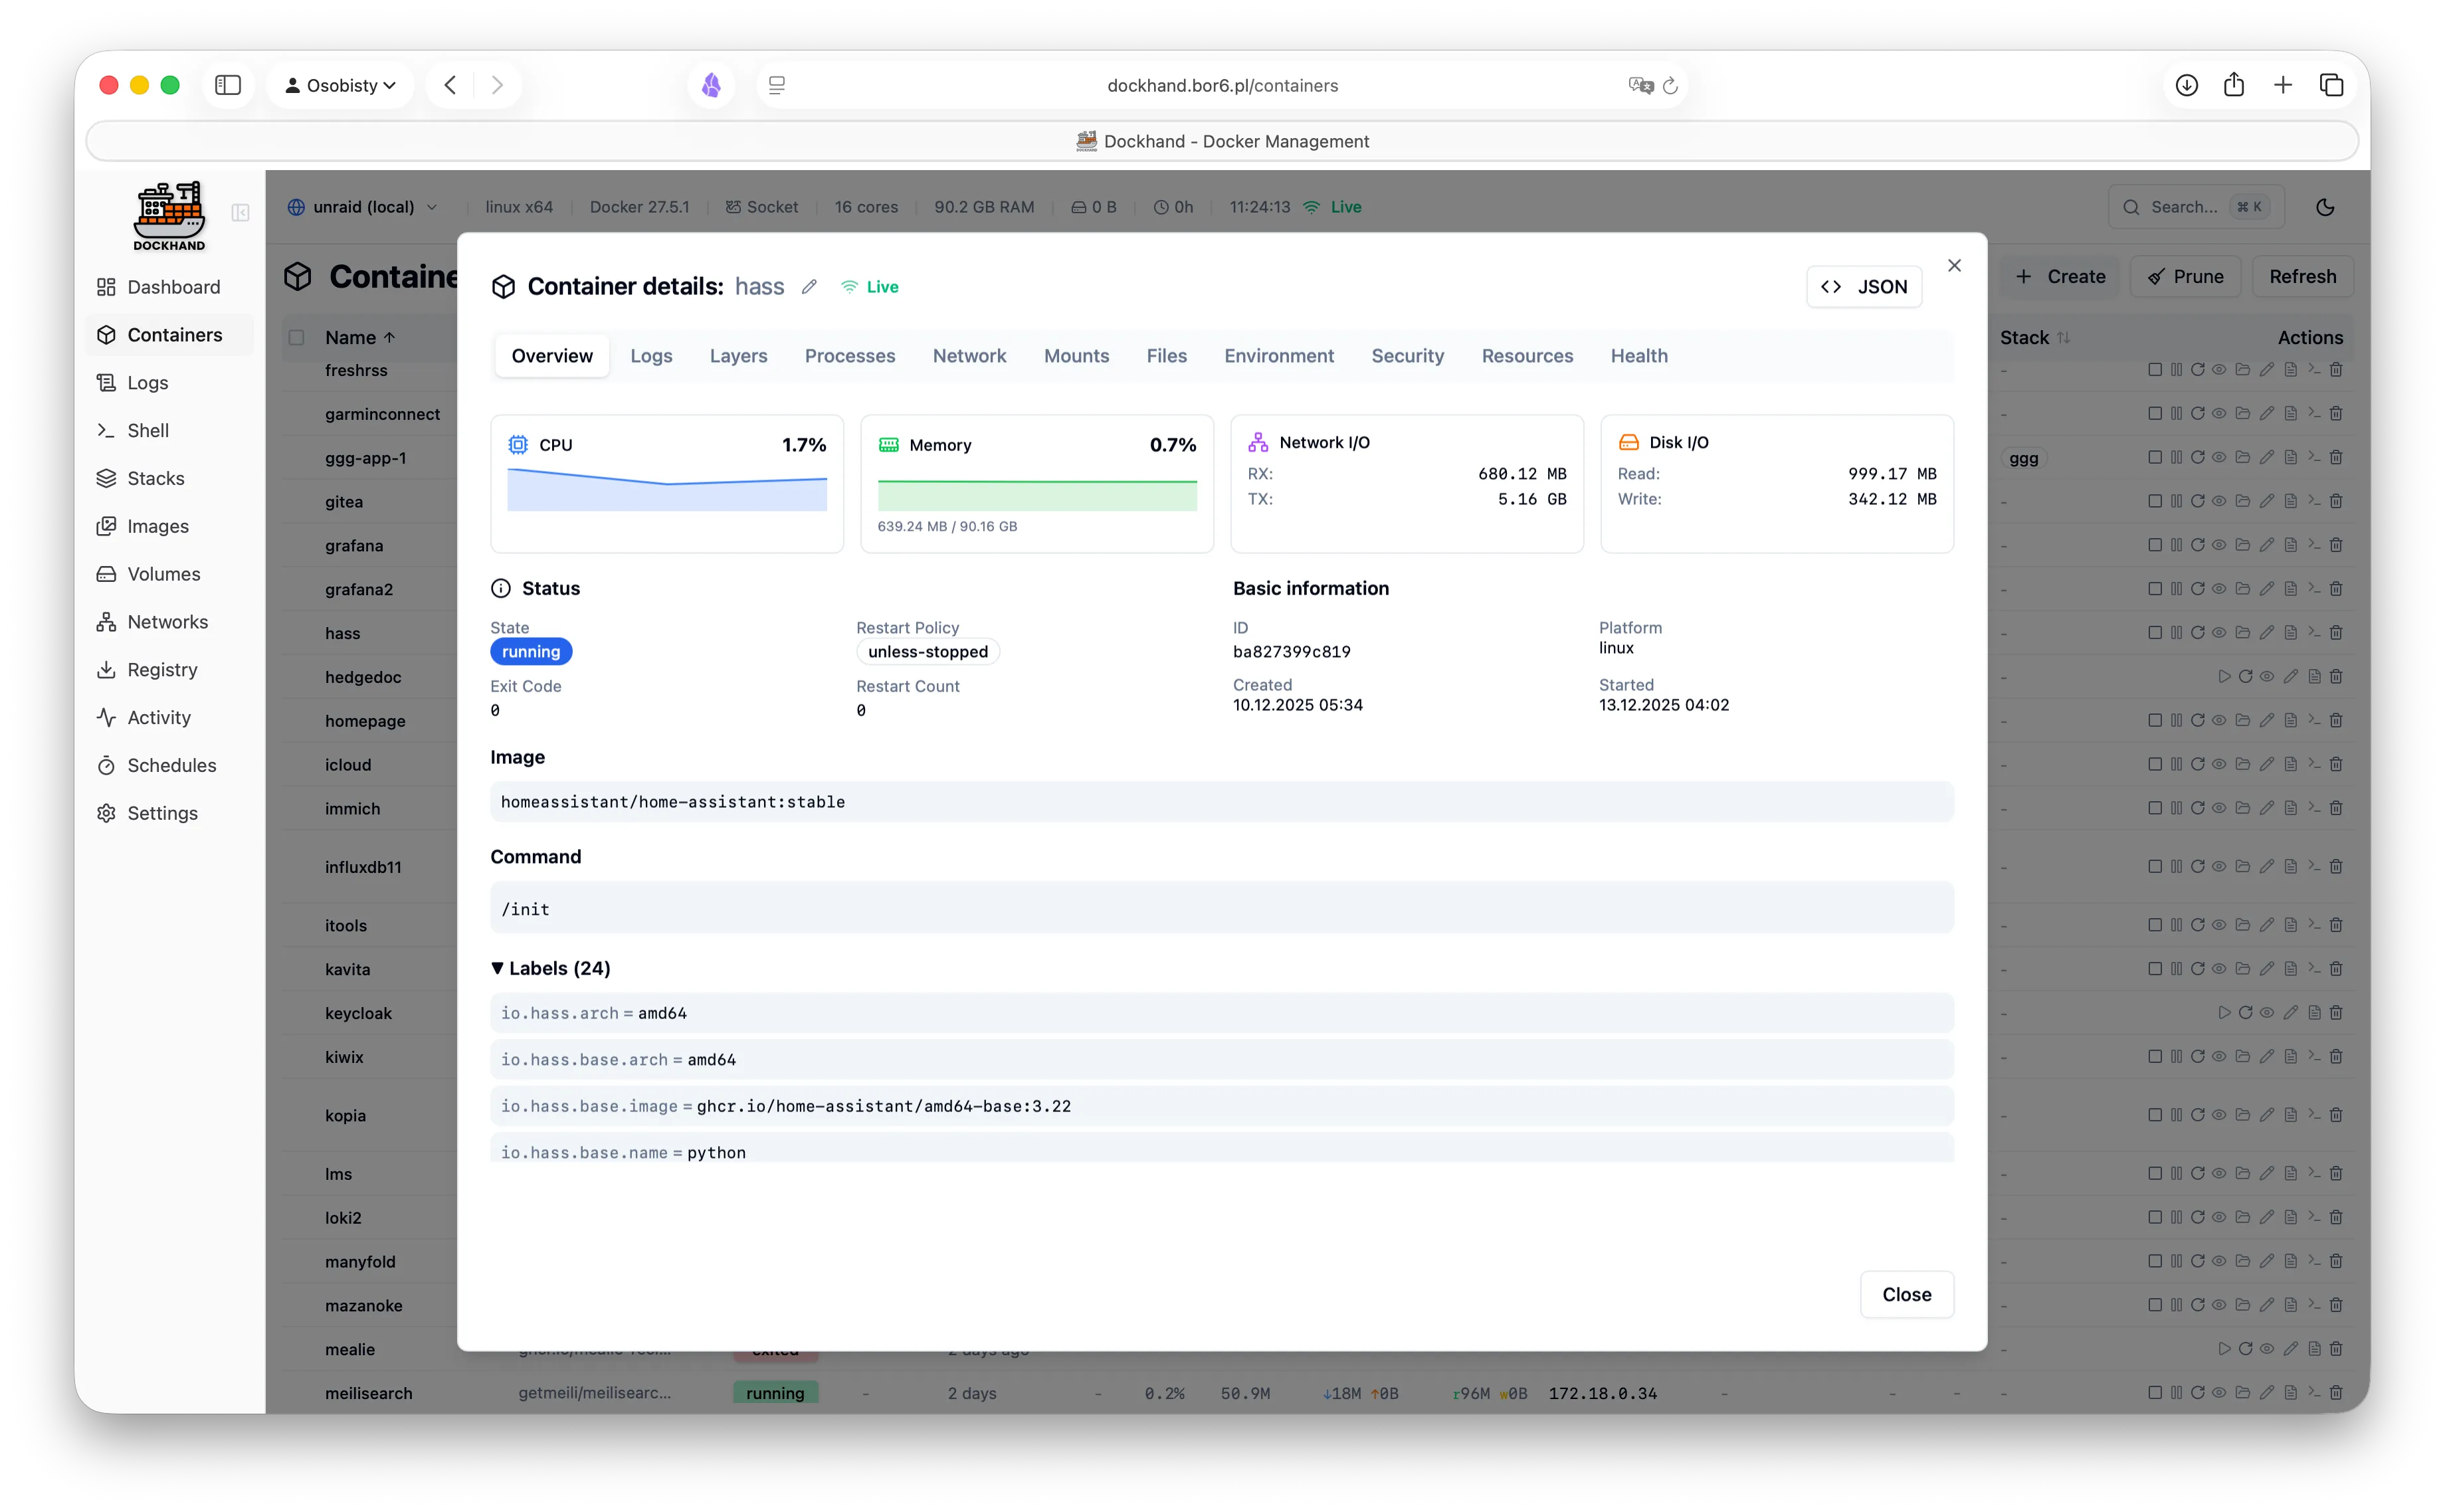Click the Search field
This screenshot has width=2445, height=1512.
[x=2185, y=206]
